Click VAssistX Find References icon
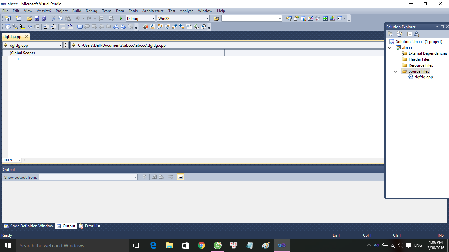This screenshot has height=252, width=449. pyautogui.click(x=160, y=27)
